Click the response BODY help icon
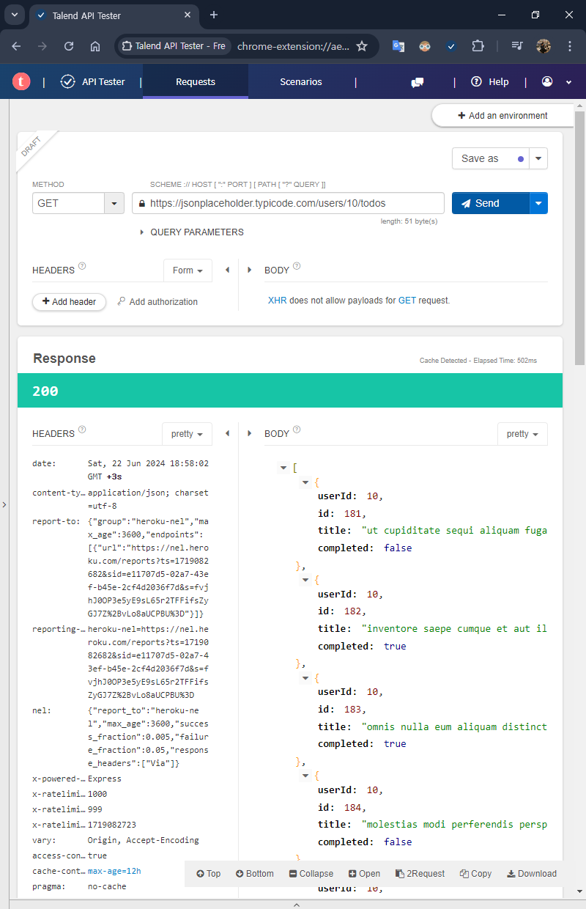 coord(297,430)
